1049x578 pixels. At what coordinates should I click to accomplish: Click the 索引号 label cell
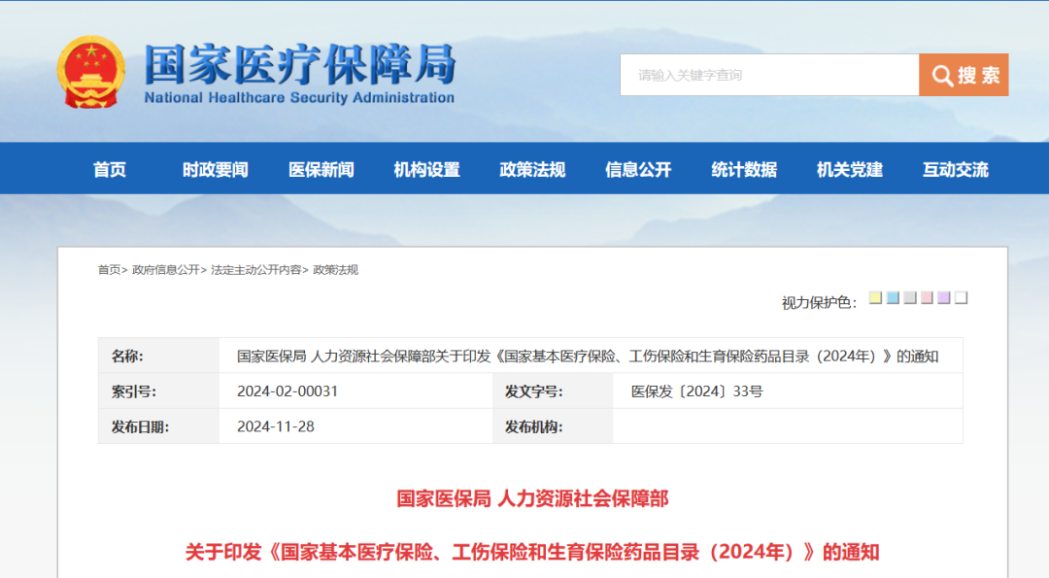[x=158, y=391]
